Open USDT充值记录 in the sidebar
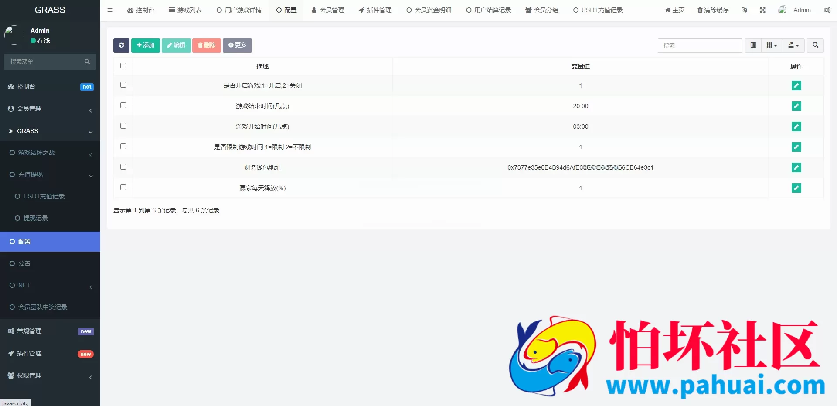Viewport: 837px width, 406px height. click(50, 196)
